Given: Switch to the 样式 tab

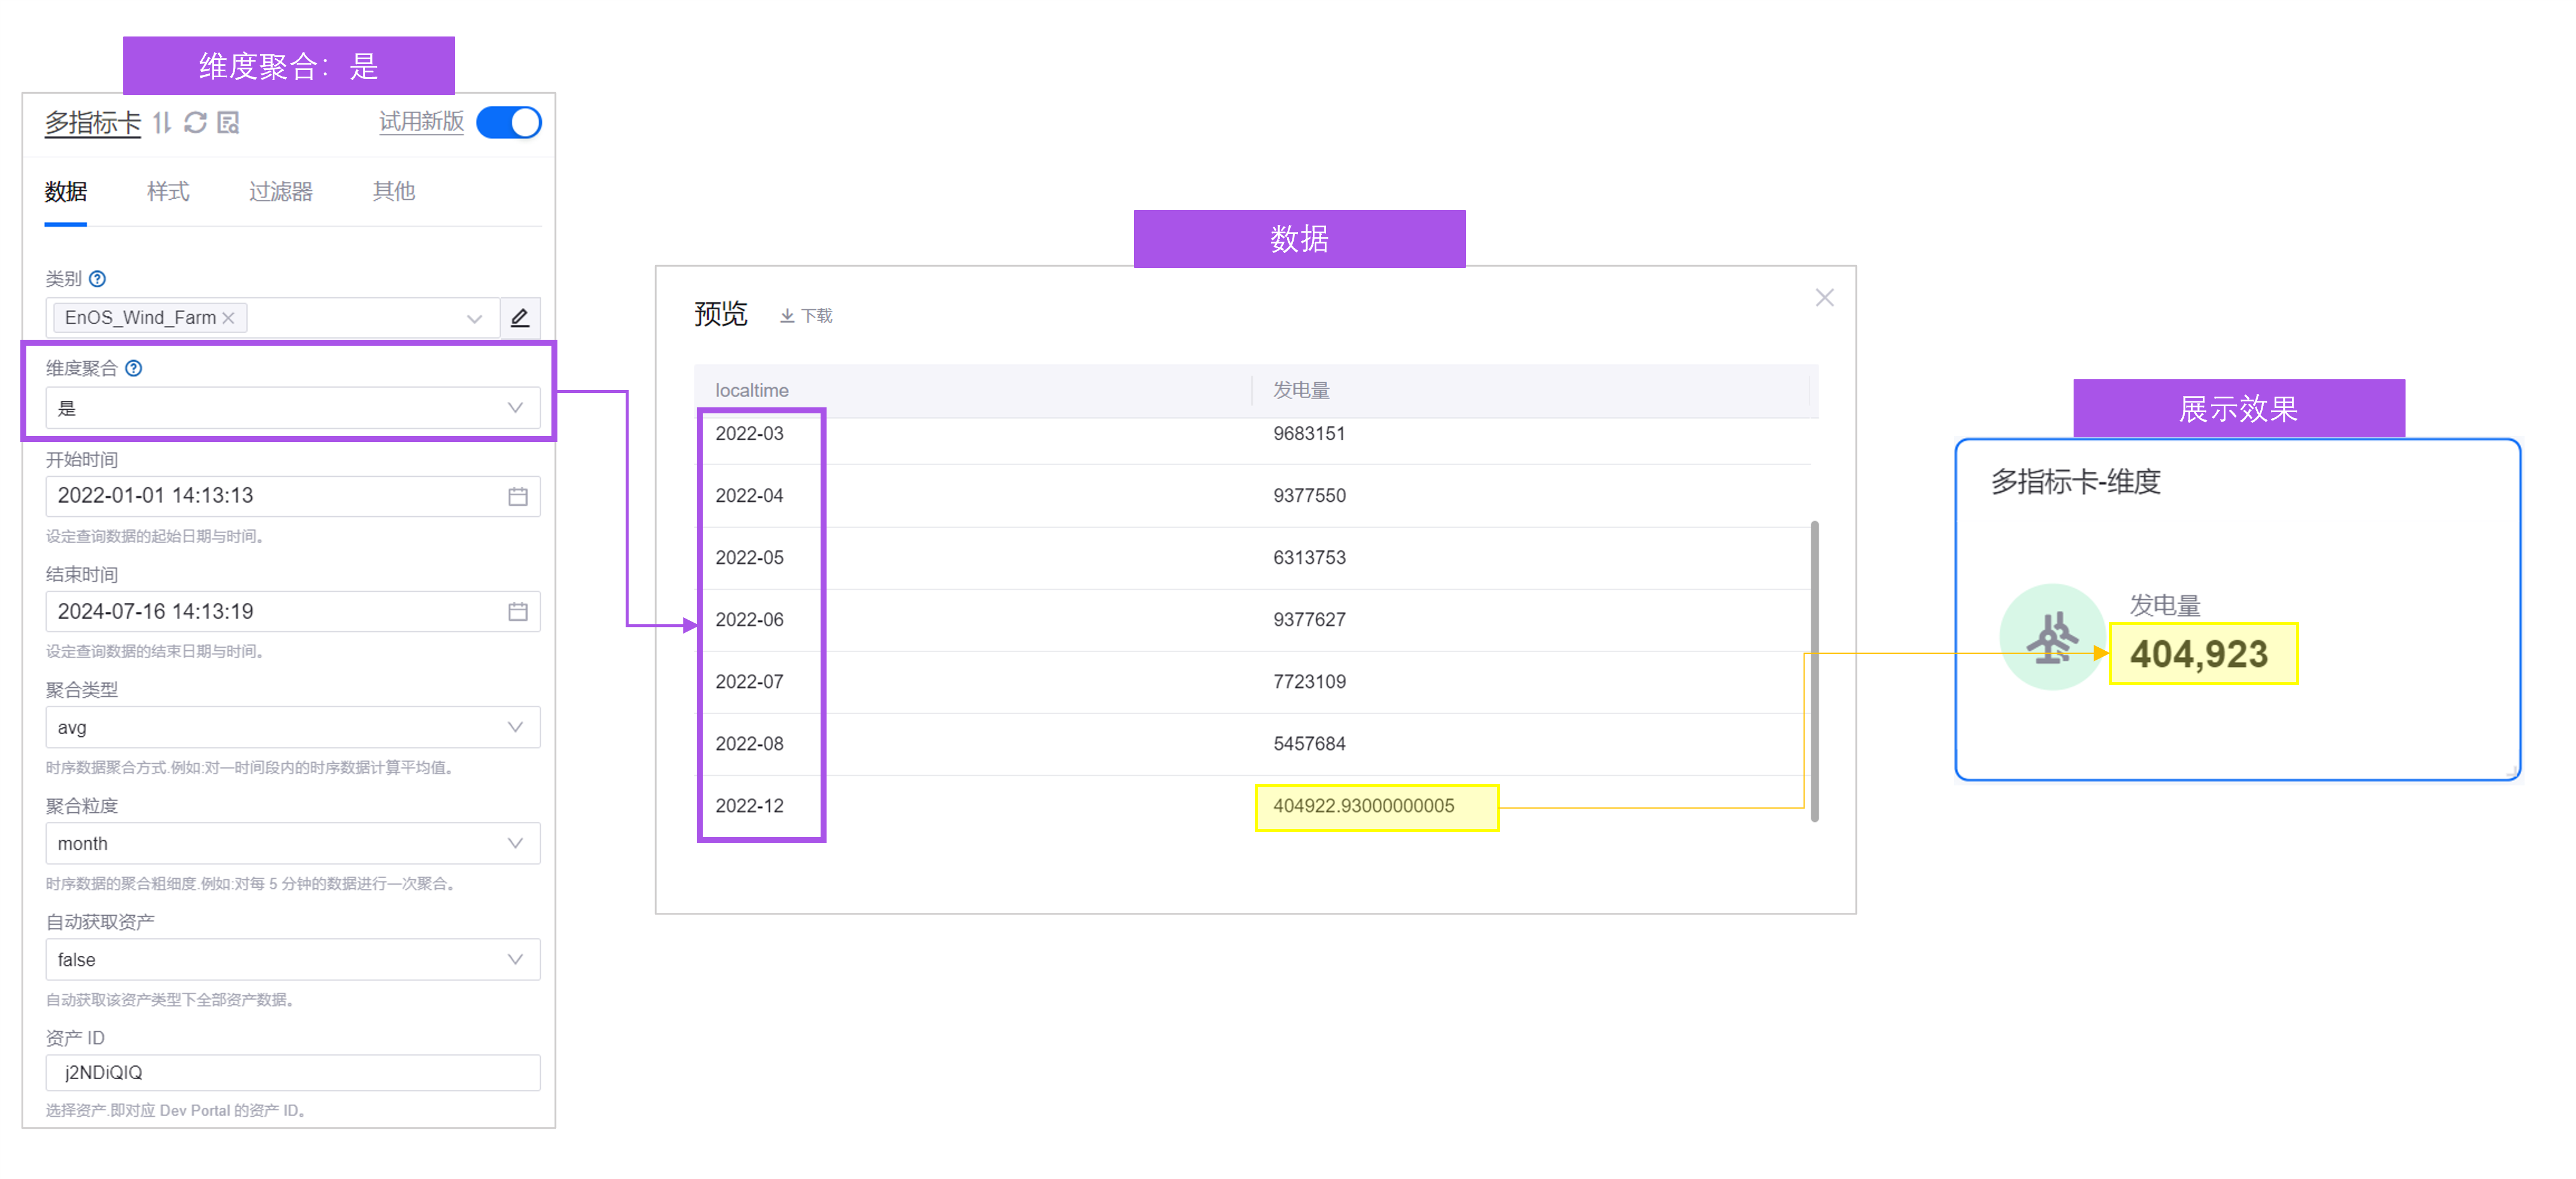Looking at the screenshot, I should (x=168, y=191).
